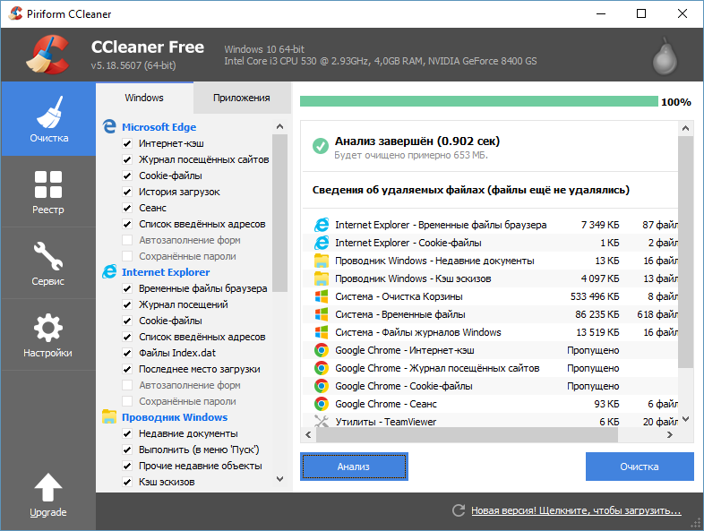Screen dimensions: 704x531
Task: Click the horizontal scrollbar thumb in results
Action: (467, 434)
